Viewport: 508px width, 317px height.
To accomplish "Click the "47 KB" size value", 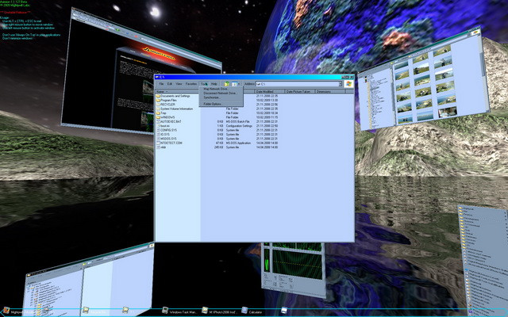I will (x=220, y=143).
